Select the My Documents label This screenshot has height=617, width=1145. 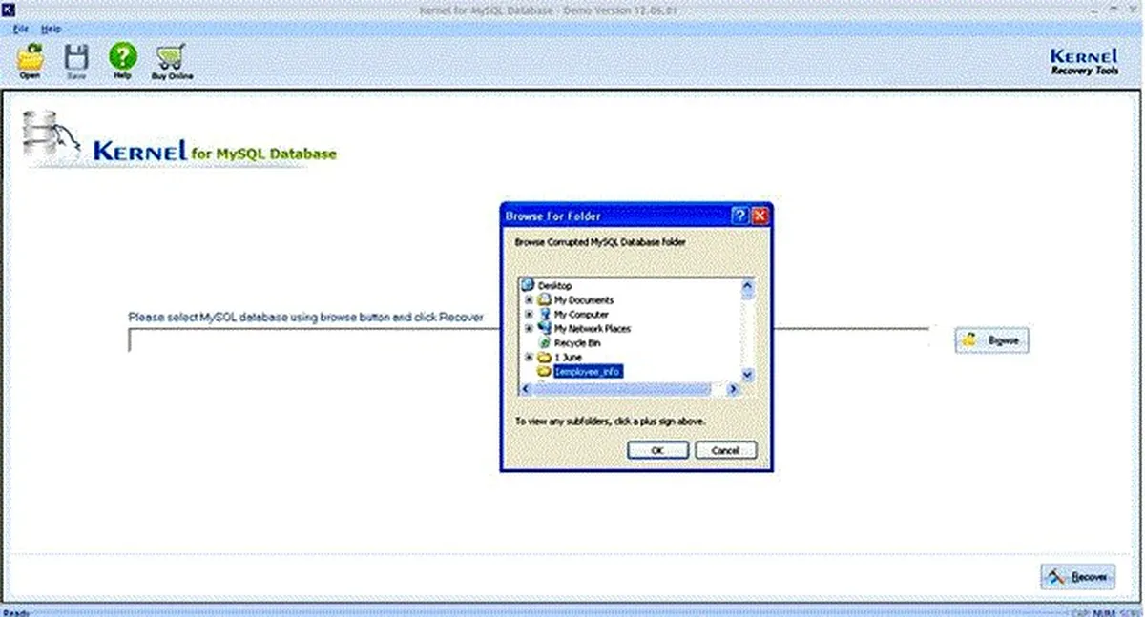584,299
